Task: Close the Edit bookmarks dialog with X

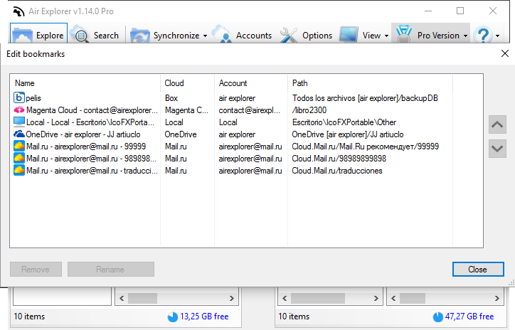Action: [505, 53]
